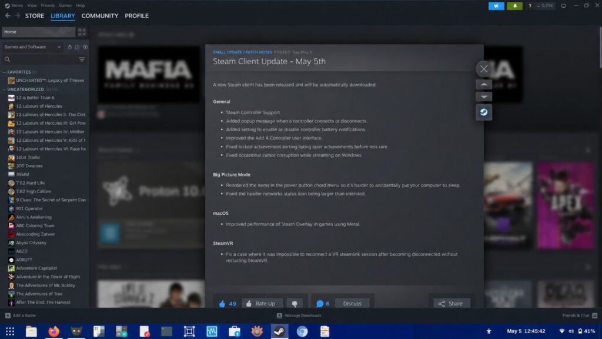Click the question mark help icon
The image size is (602, 339).
click(x=530, y=6)
